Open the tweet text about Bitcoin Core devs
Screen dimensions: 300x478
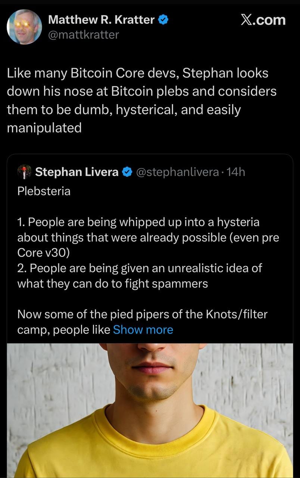(x=142, y=100)
